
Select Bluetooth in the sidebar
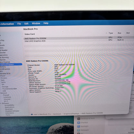click(x=2, y=45)
